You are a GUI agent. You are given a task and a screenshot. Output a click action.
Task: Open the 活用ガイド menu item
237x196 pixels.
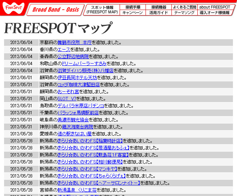point(158,13)
